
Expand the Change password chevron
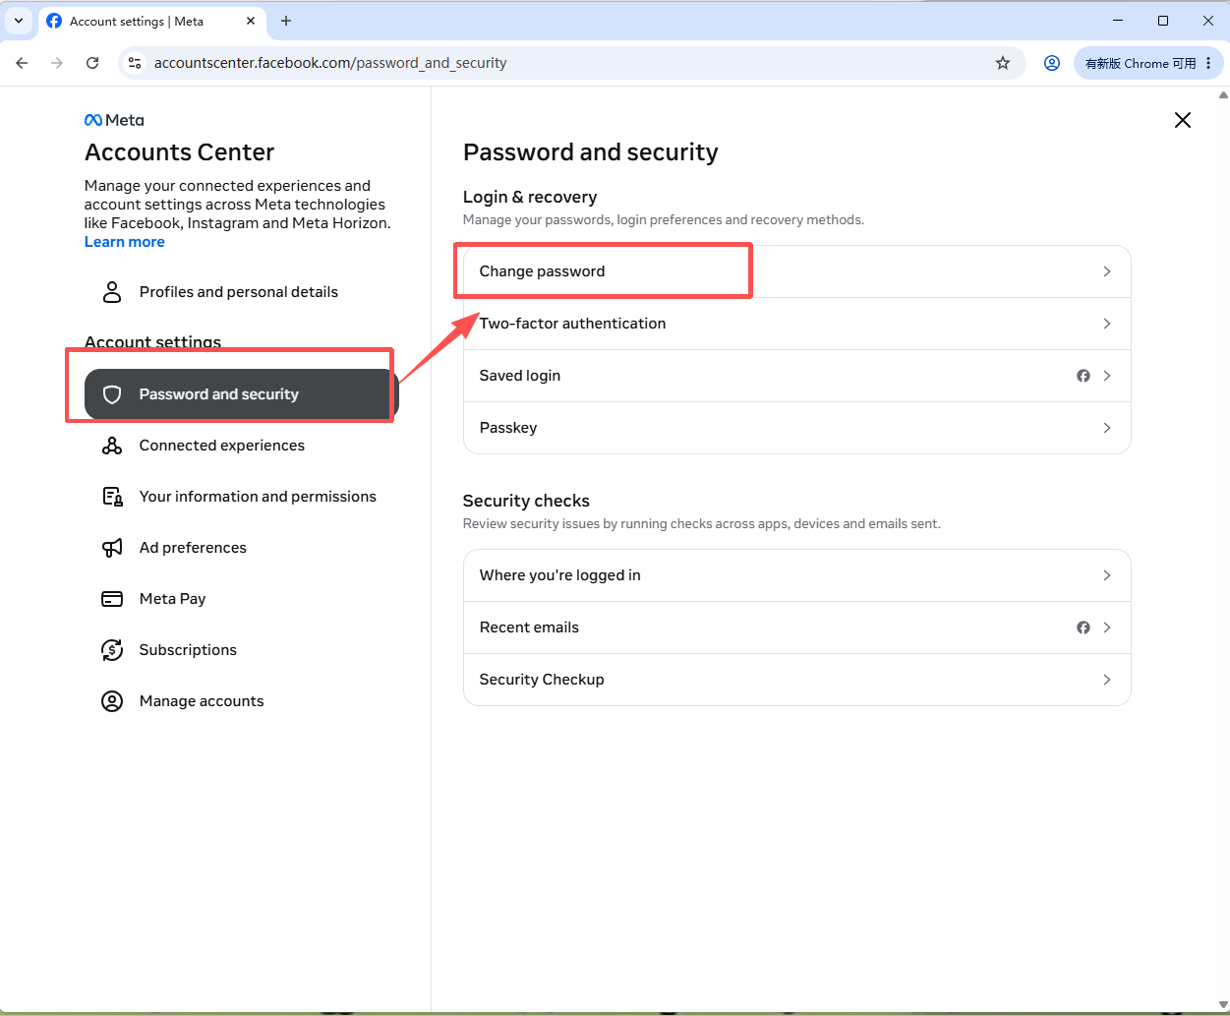pyautogui.click(x=1107, y=271)
